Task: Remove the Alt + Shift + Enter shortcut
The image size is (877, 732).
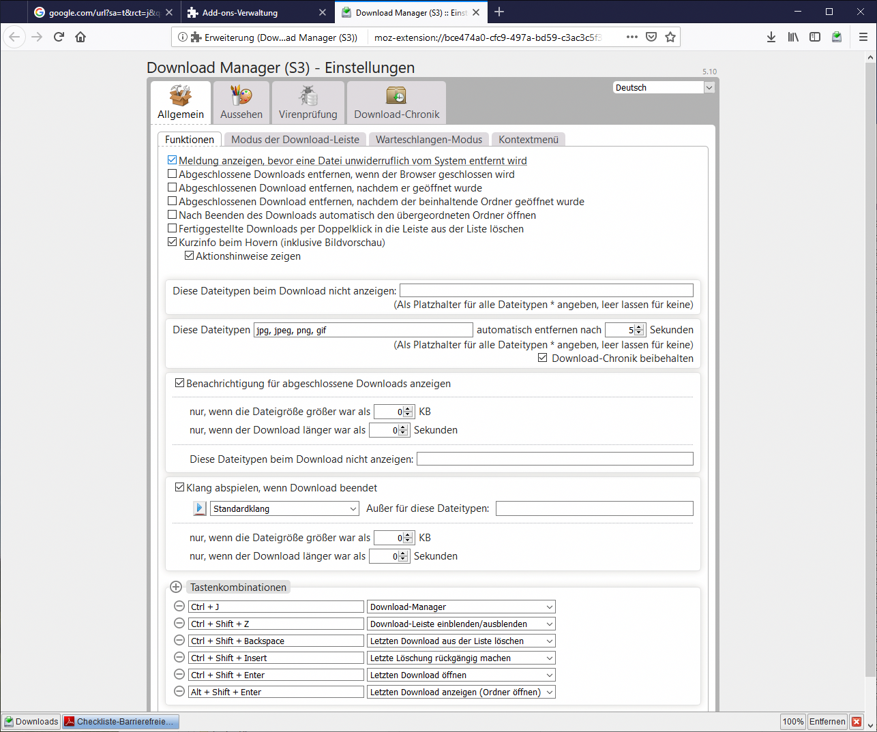Action: pos(179,692)
